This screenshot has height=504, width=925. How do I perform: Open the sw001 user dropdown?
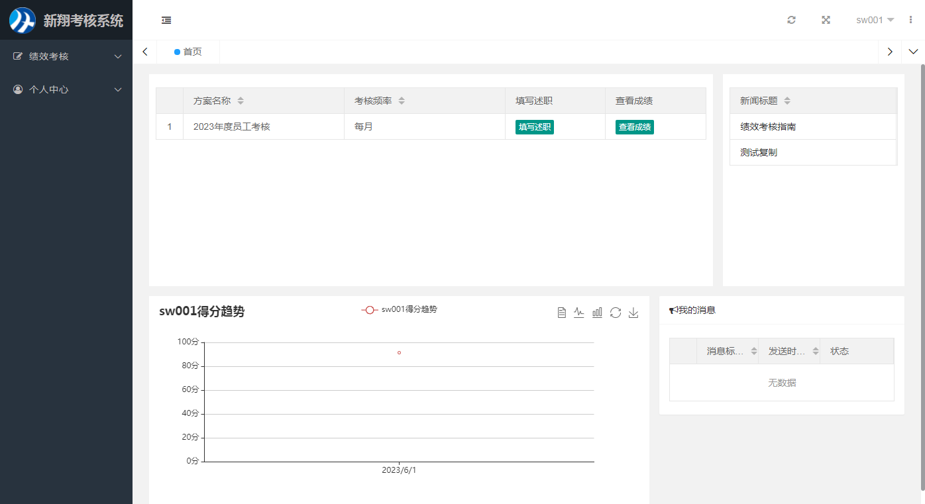click(x=875, y=20)
